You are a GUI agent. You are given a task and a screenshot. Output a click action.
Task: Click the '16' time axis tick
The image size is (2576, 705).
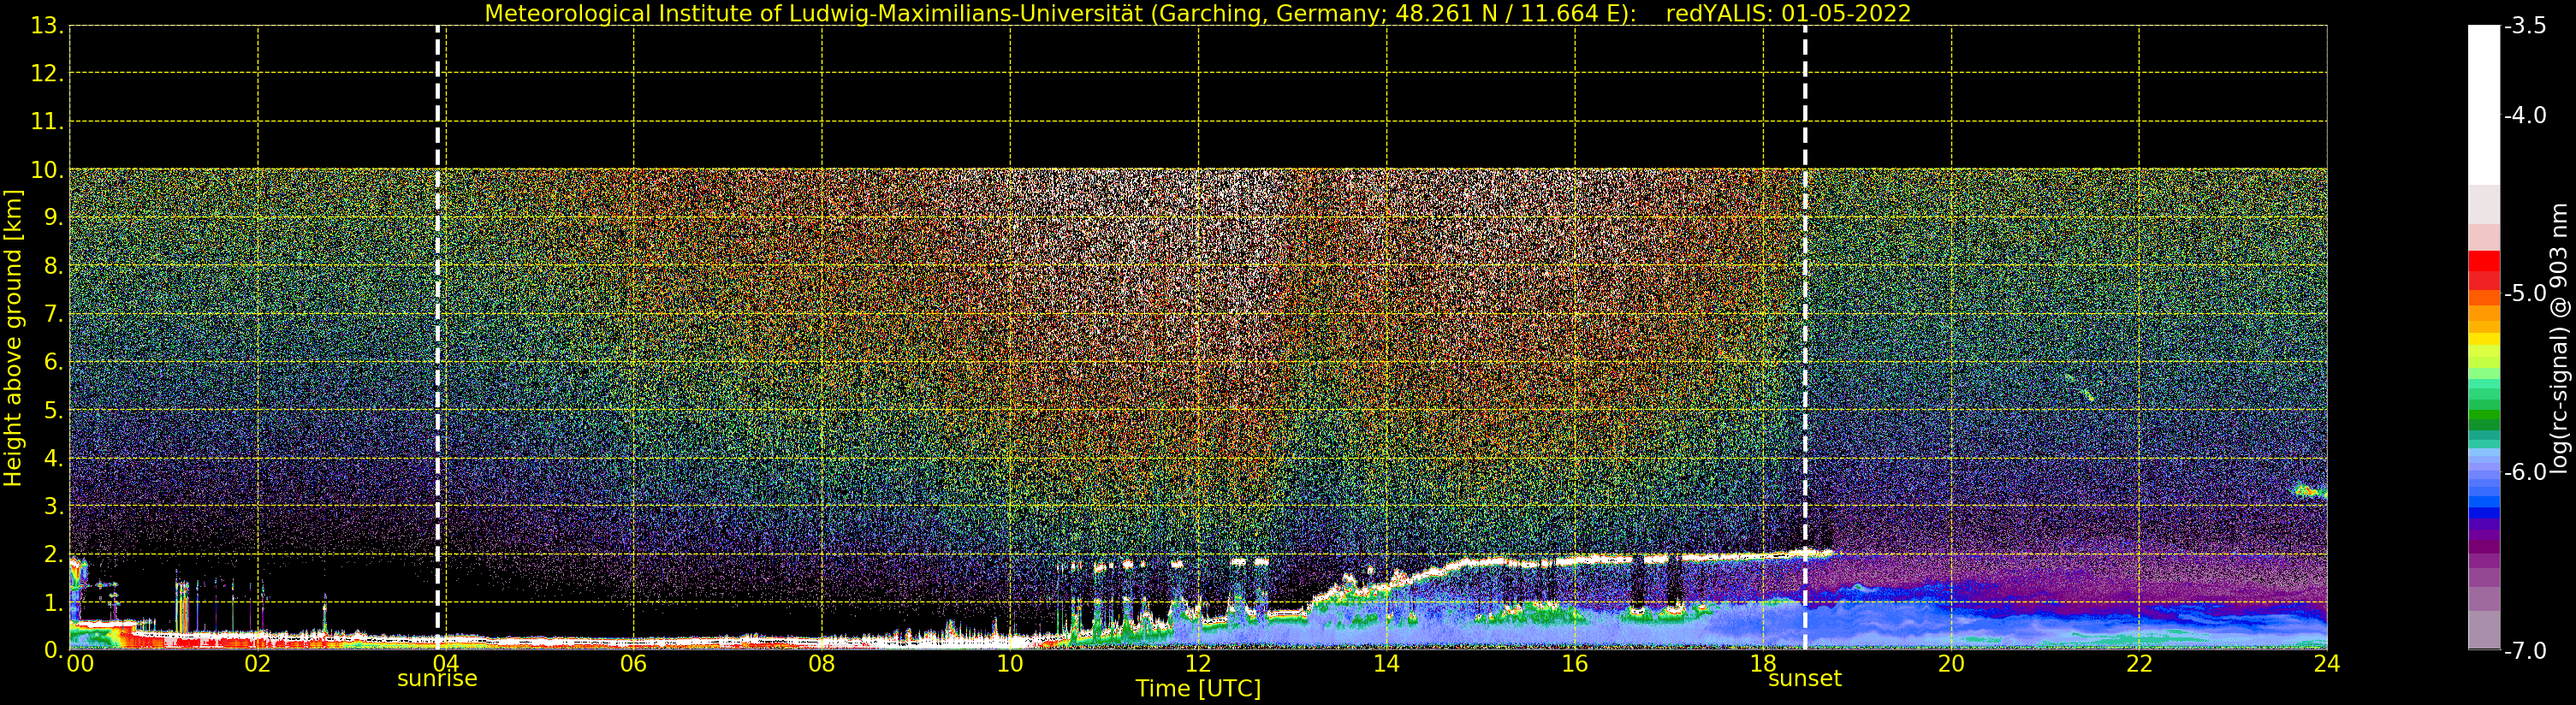click(1575, 664)
